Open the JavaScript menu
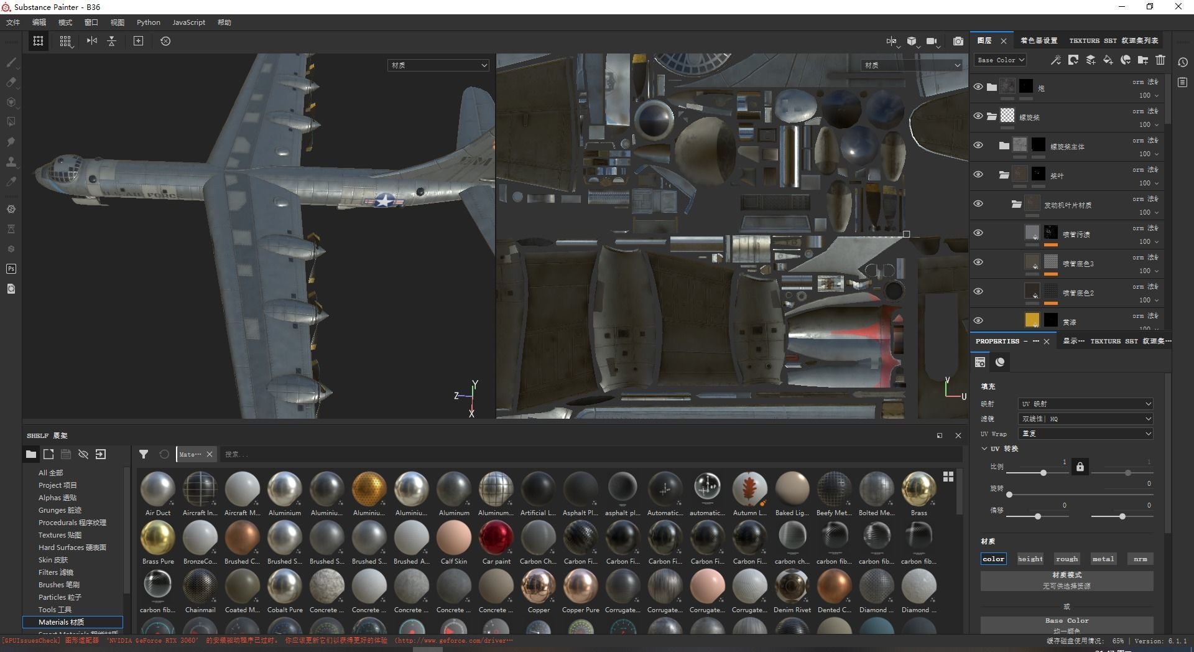1194x652 pixels. click(188, 22)
